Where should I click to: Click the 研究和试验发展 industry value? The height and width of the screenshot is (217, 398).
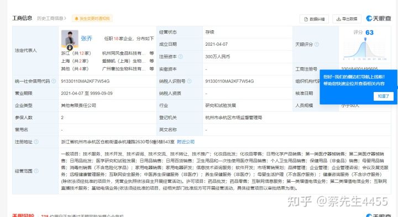(221, 105)
